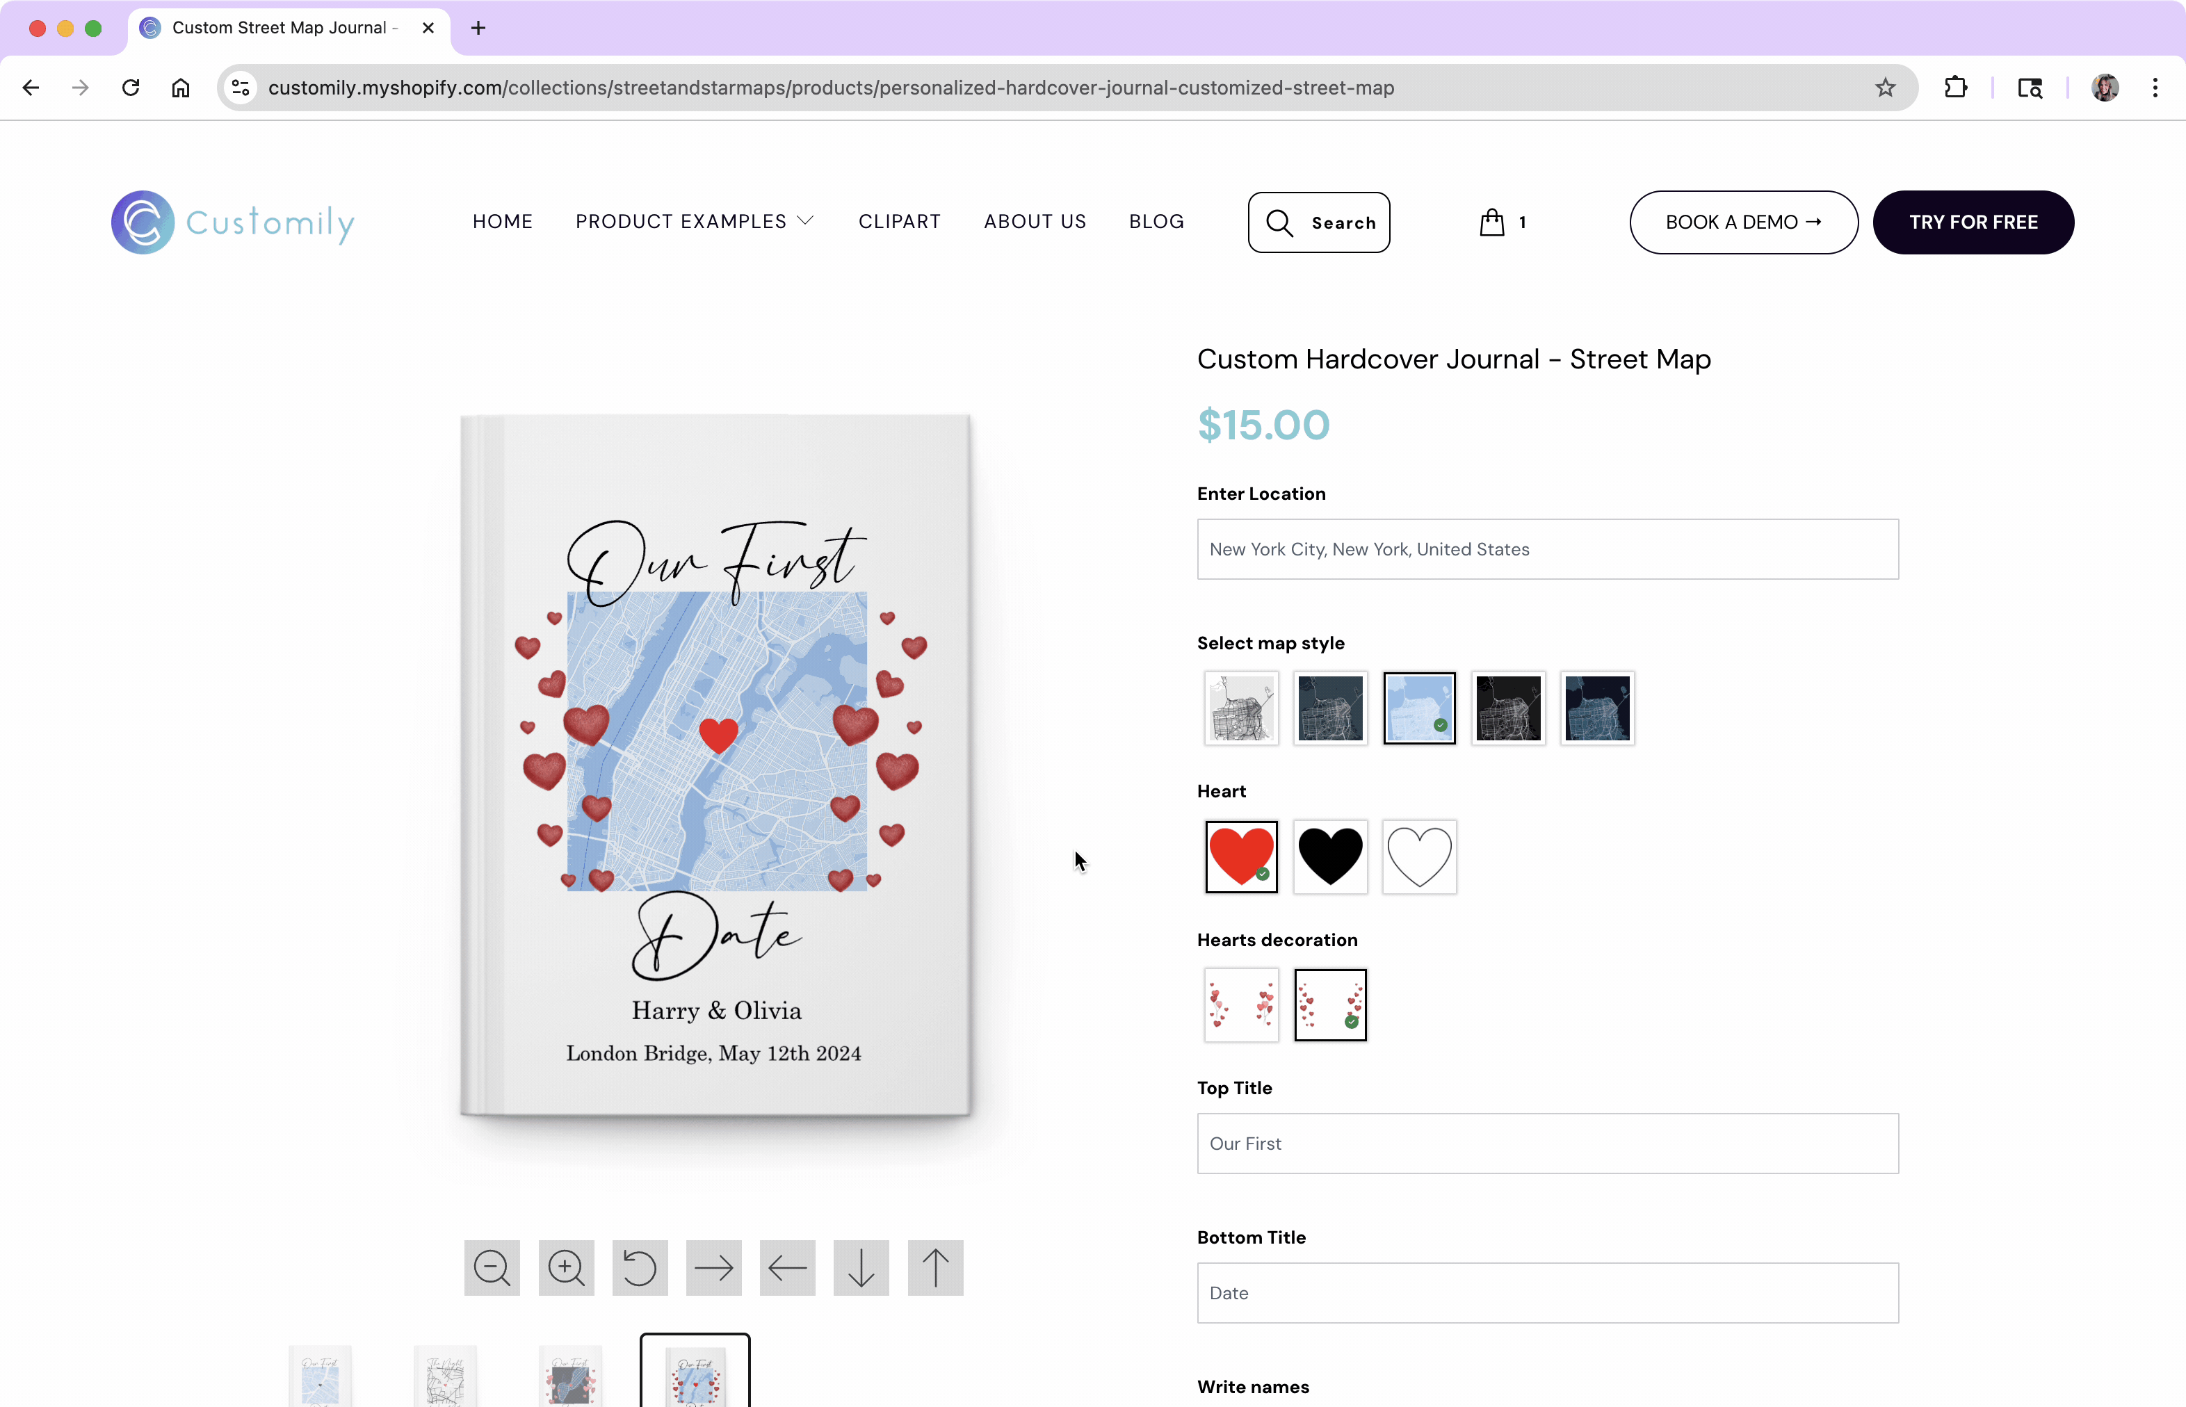The image size is (2186, 1407).
Task: Move map with down arrow icon
Action: pyautogui.click(x=861, y=1267)
